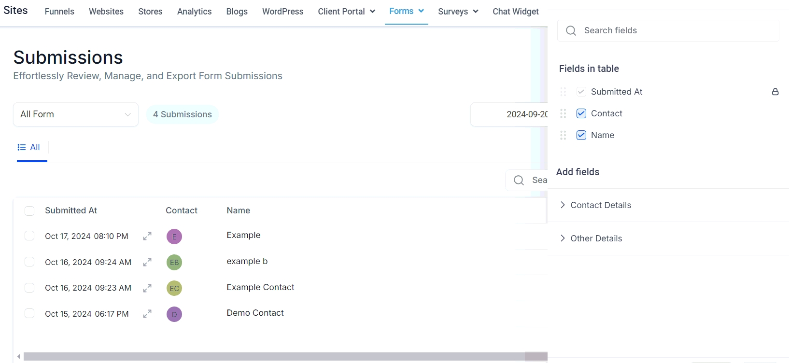Screen dimensions: 789x363
Task: Expand the Other Details section
Action: click(x=596, y=238)
